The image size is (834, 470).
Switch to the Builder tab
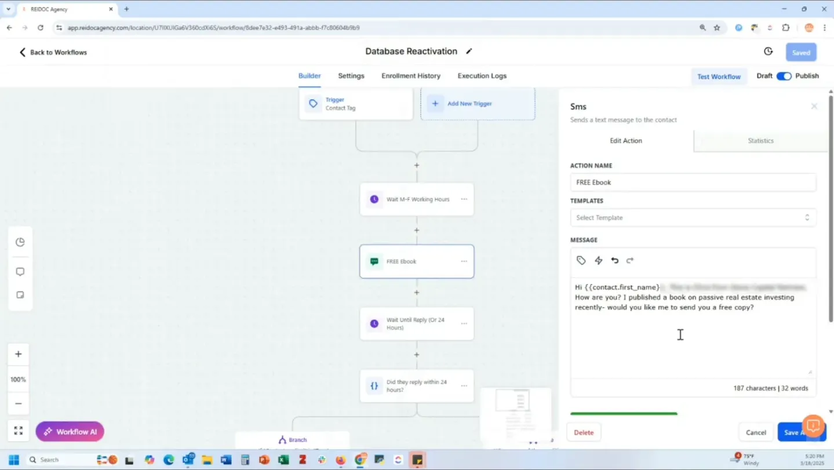pos(309,76)
